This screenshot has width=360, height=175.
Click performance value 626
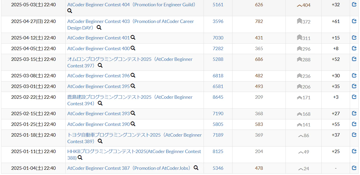(259, 5)
